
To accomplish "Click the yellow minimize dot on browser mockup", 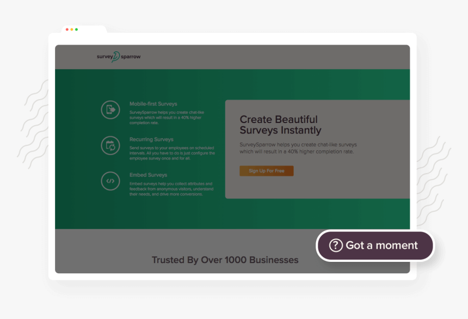I will 72,29.
